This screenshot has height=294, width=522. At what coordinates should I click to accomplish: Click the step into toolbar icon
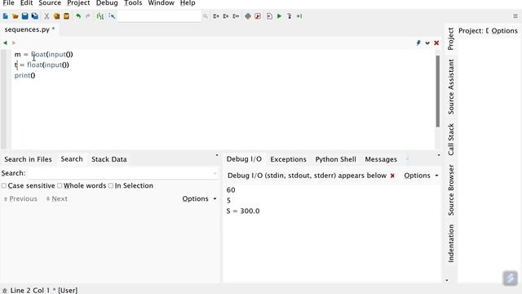click(x=290, y=16)
